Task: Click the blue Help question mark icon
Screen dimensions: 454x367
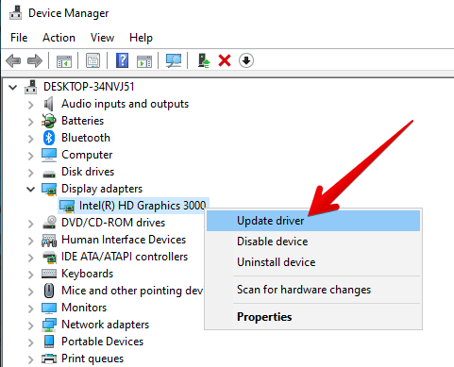Action: [x=123, y=60]
